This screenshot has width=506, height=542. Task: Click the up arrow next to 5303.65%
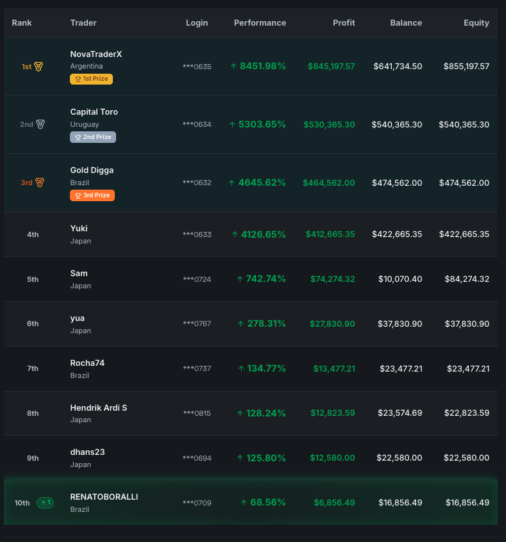point(232,124)
